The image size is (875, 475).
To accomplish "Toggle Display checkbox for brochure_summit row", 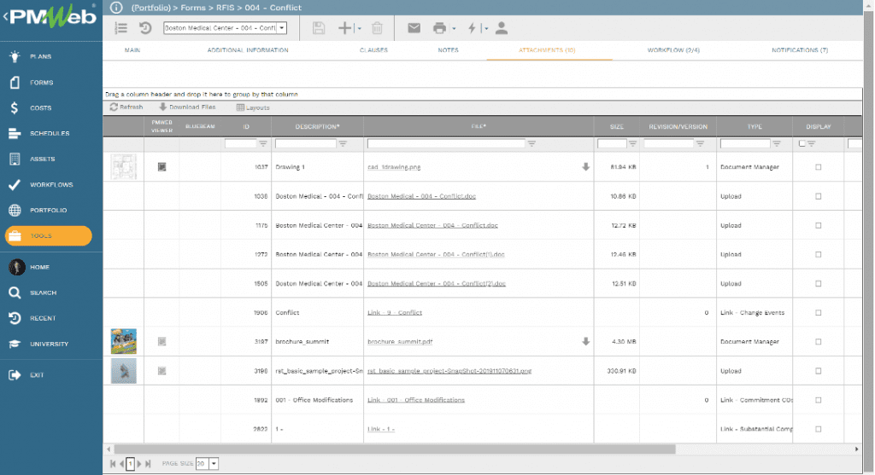I will click(818, 342).
